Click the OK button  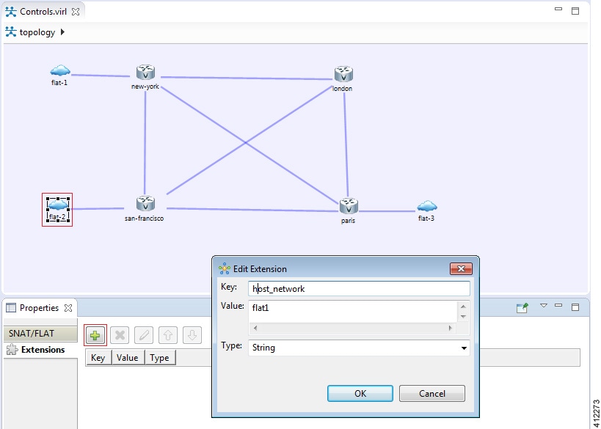pos(360,393)
